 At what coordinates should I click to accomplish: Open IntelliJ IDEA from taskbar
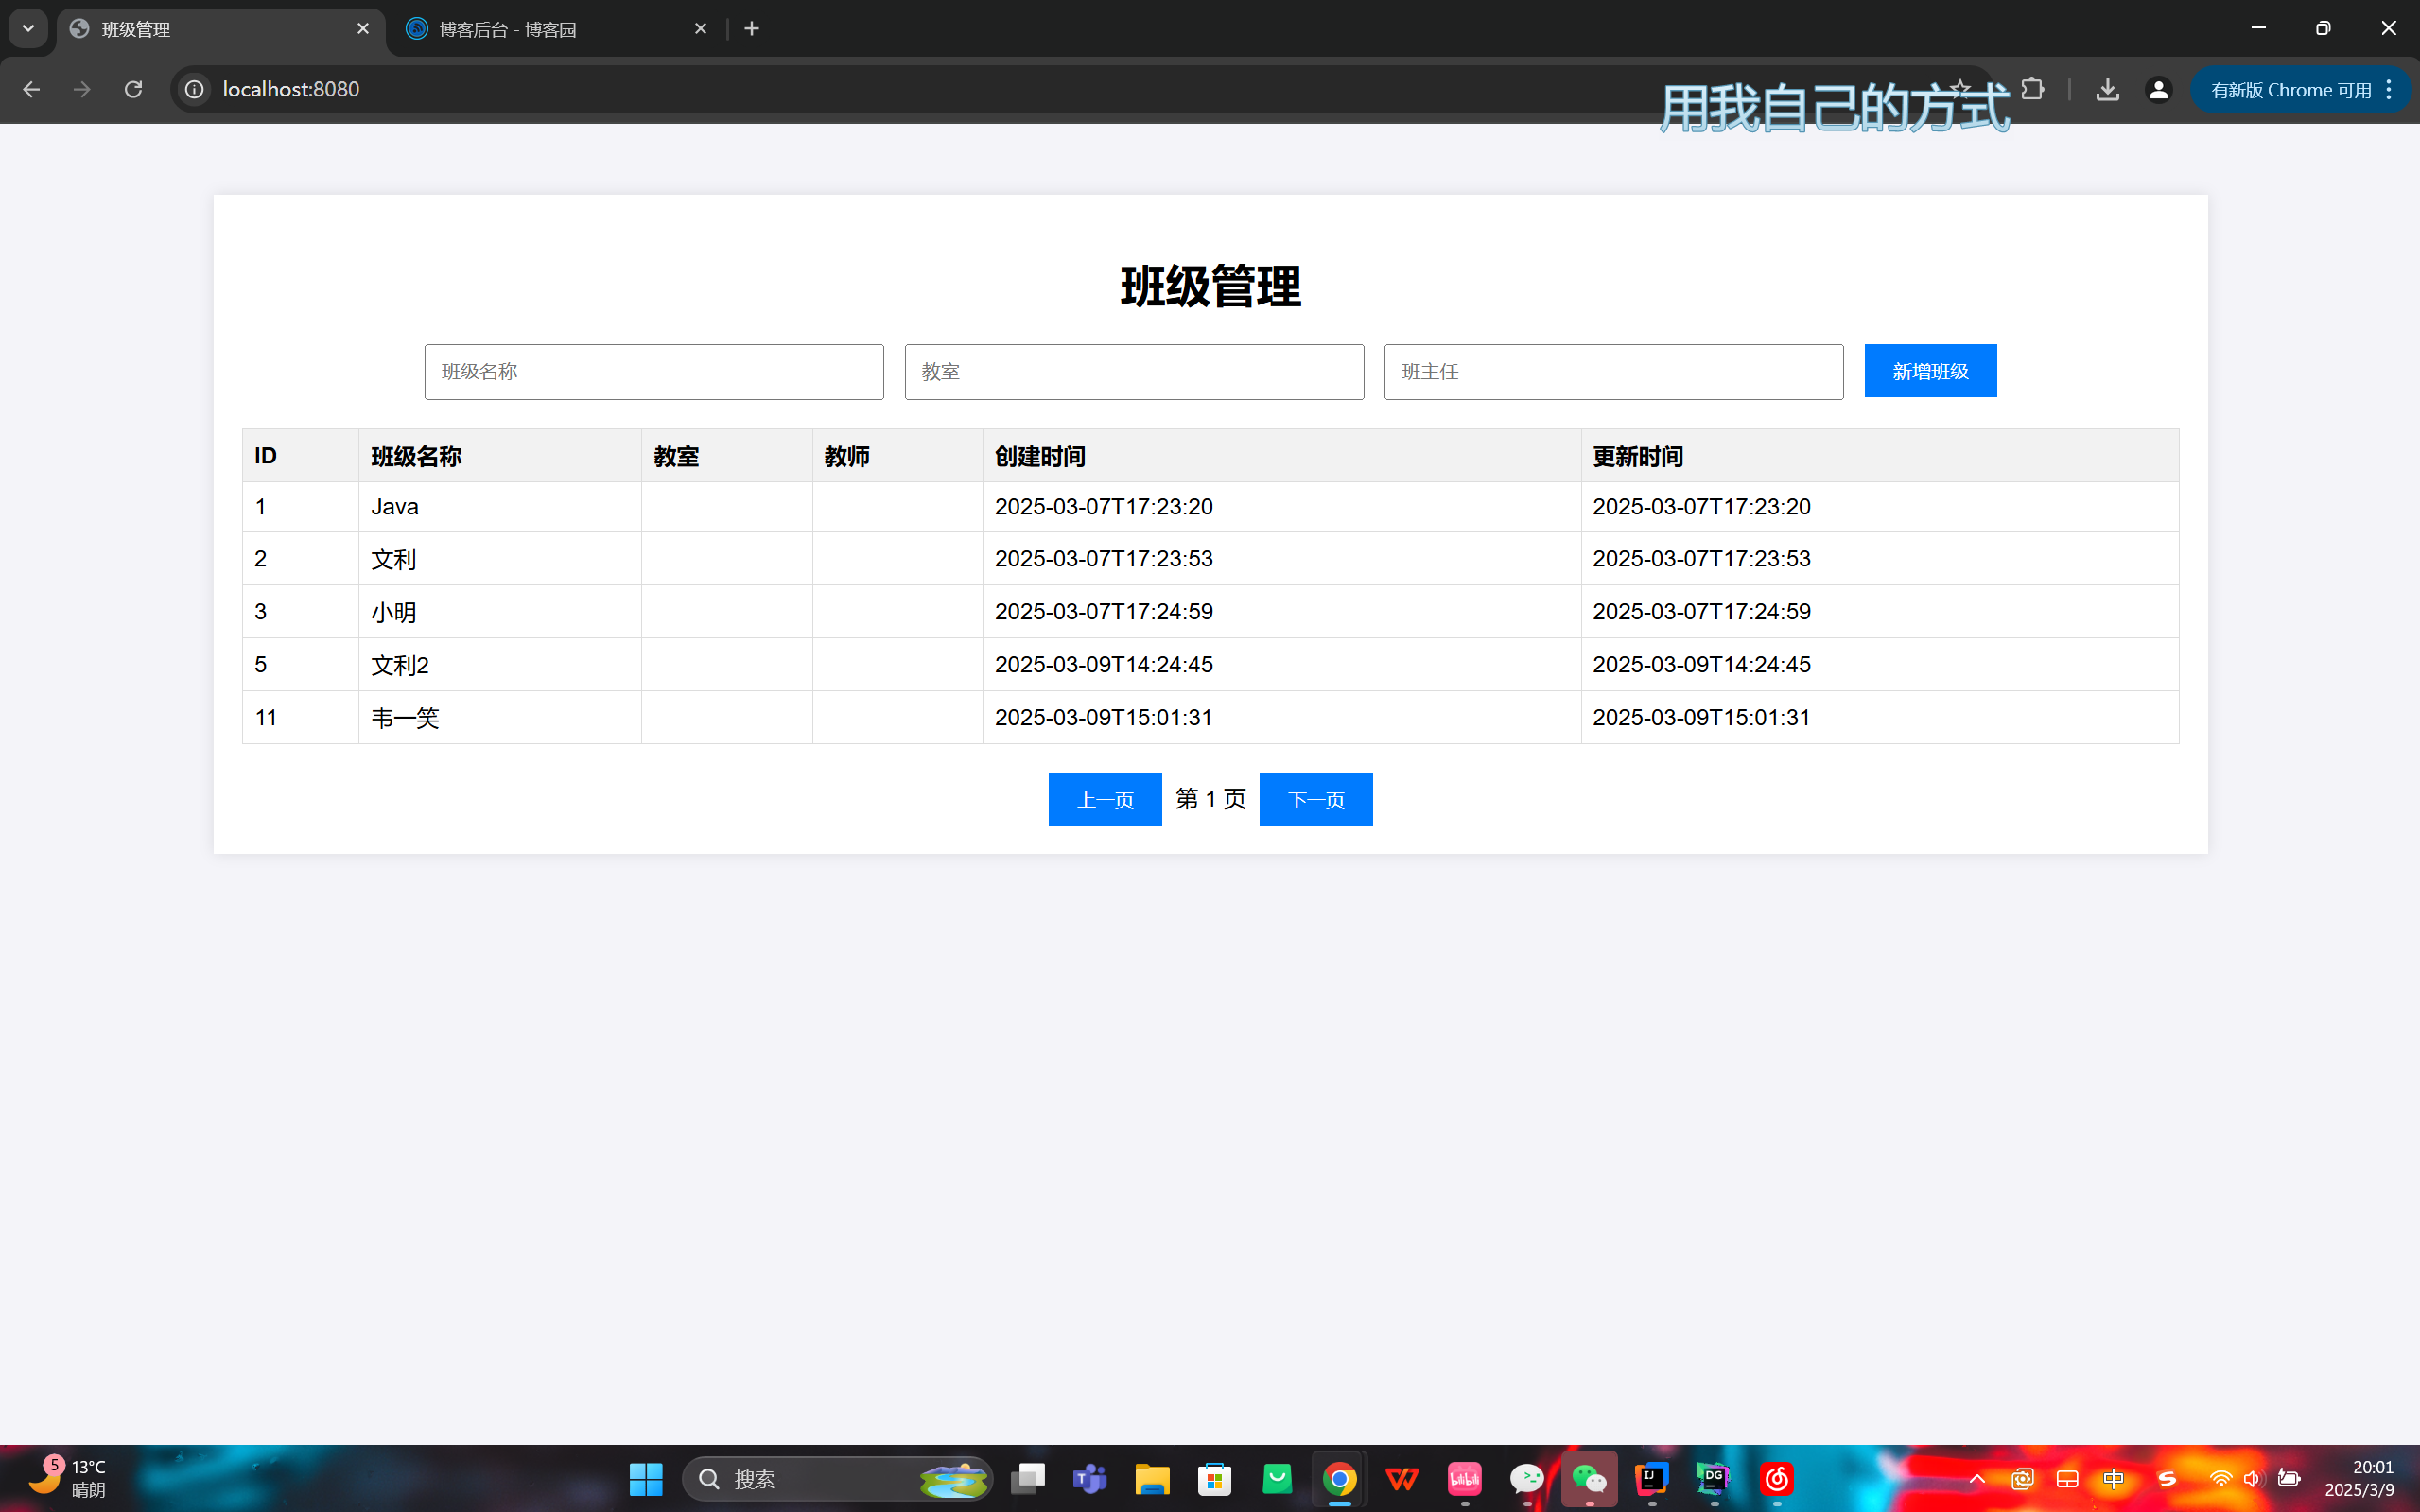[1651, 1478]
